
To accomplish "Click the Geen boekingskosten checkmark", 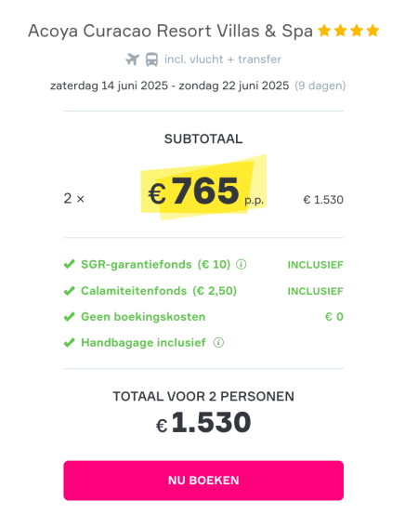I will (69, 317).
